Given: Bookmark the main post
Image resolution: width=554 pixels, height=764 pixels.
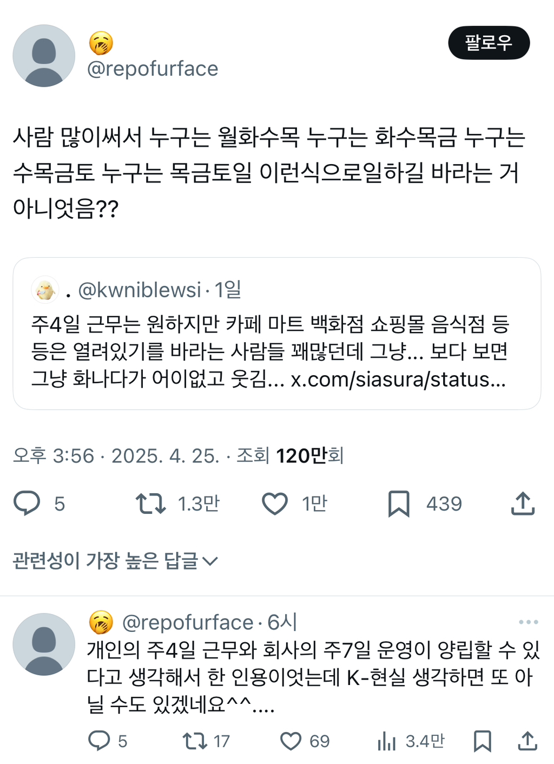Looking at the screenshot, I should pos(399,503).
